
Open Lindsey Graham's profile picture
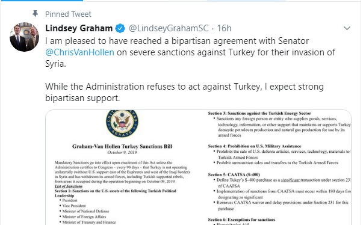pyautogui.click(x=24, y=37)
